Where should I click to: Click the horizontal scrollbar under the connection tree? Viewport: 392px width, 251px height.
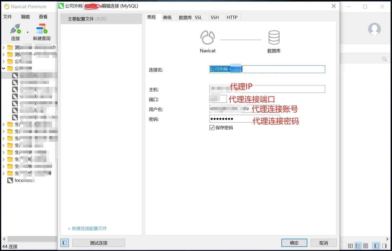pos(32,239)
